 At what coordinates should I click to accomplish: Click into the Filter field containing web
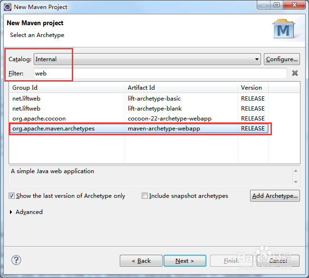coord(160,74)
